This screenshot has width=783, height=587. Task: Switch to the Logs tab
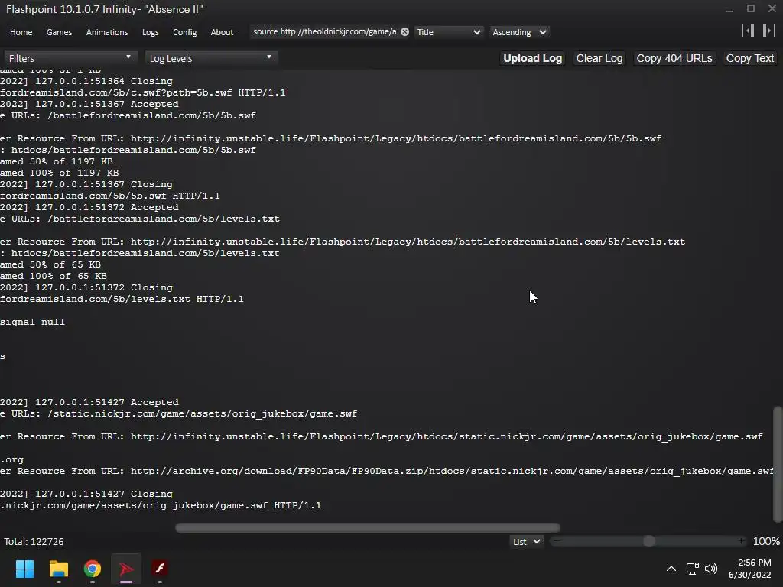tap(151, 32)
